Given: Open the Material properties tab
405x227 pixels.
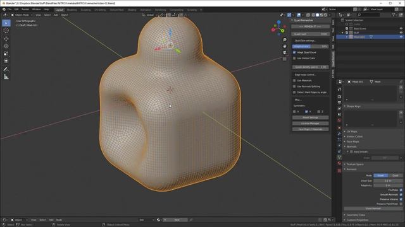Looking at the screenshot, I should pos(339,163).
